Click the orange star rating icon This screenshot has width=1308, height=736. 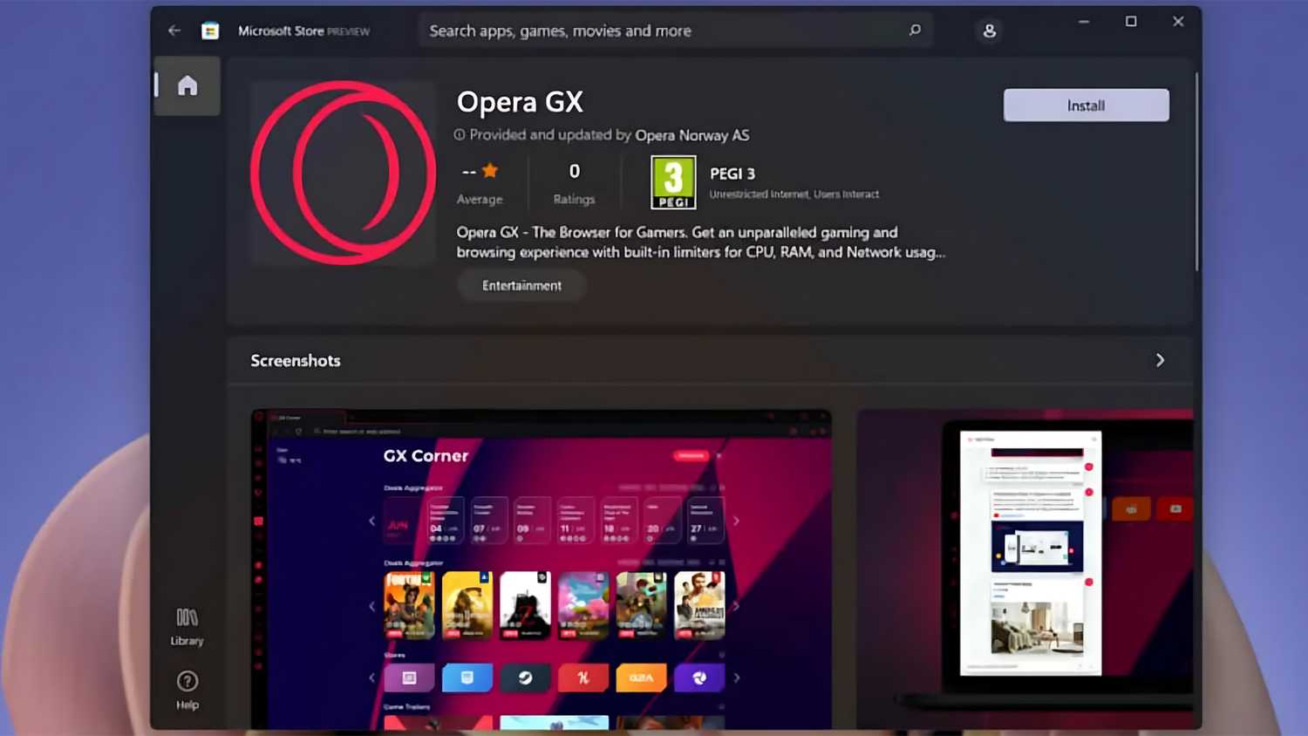[x=490, y=170]
